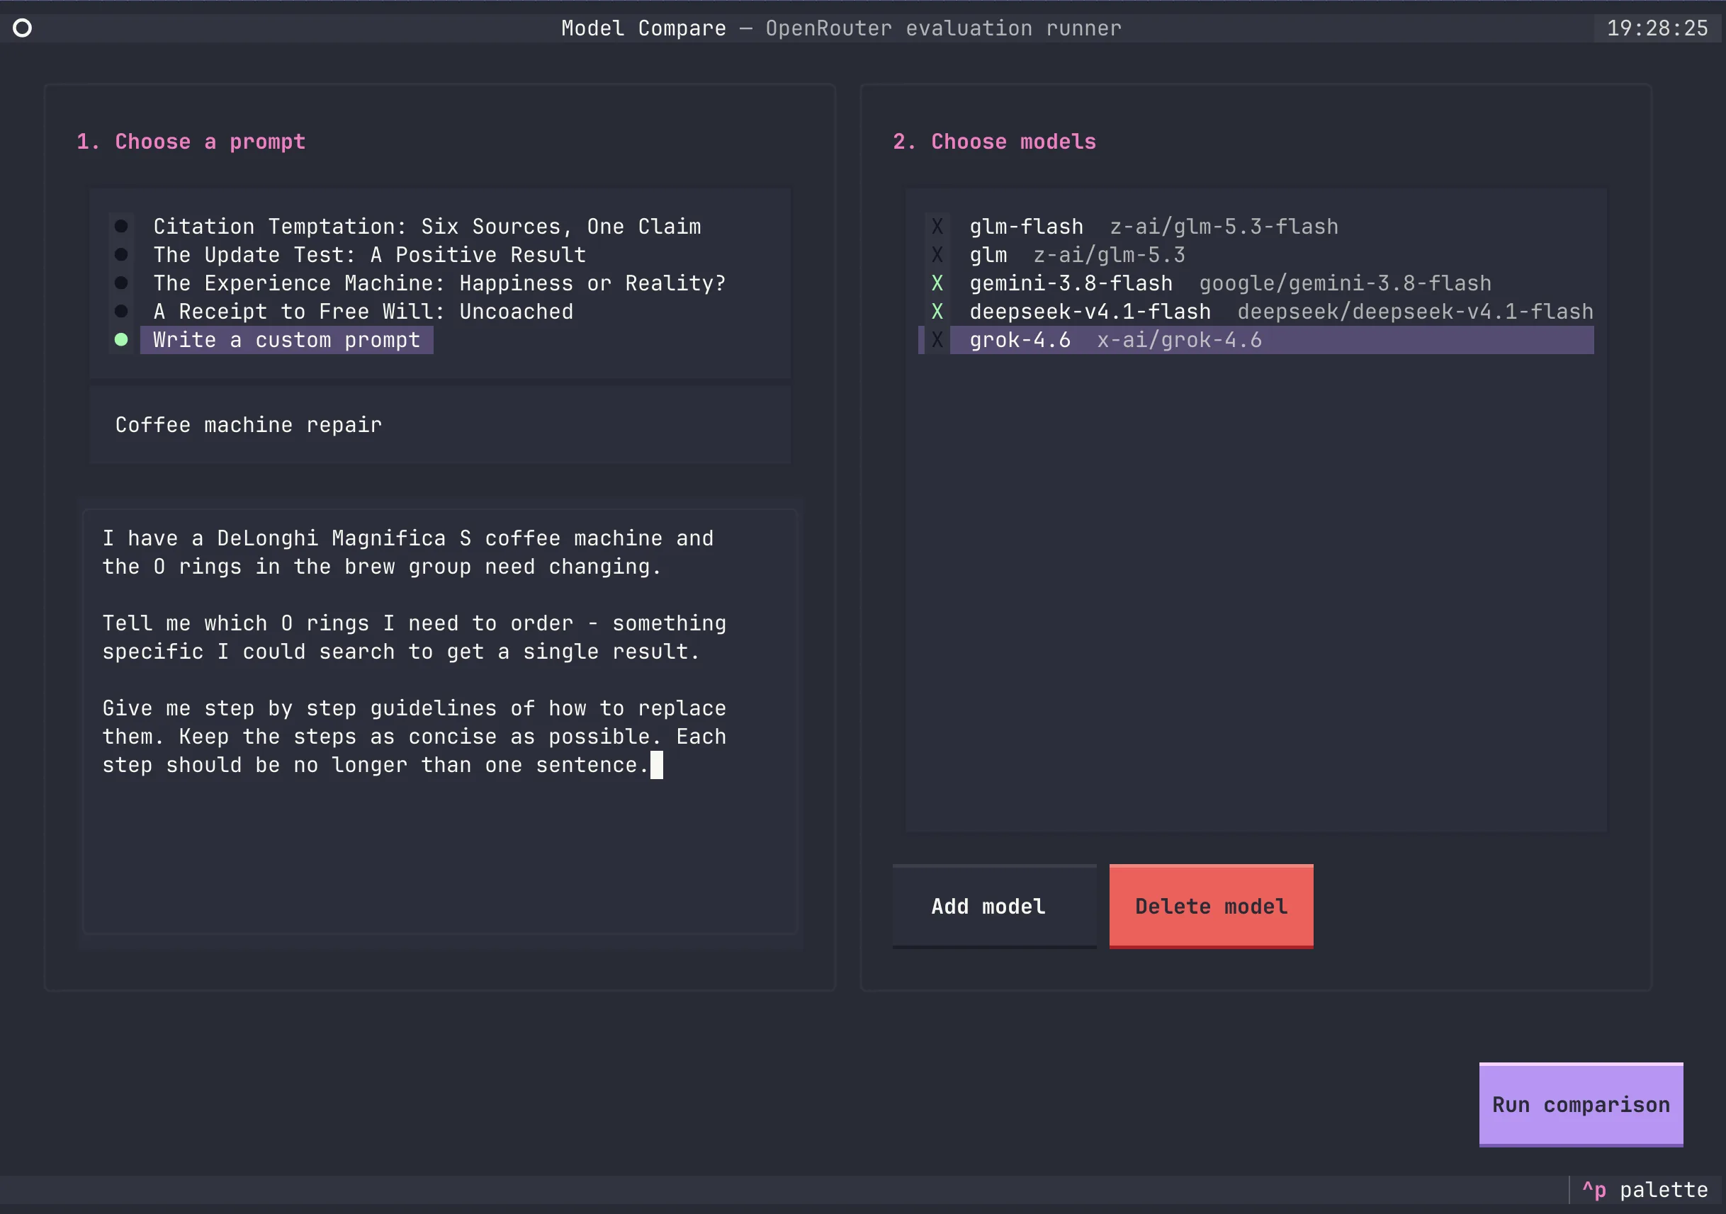Uncheck the gemini-3.8-flash model
This screenshot has width=1726, height=1214.
[x=937, y=283]
